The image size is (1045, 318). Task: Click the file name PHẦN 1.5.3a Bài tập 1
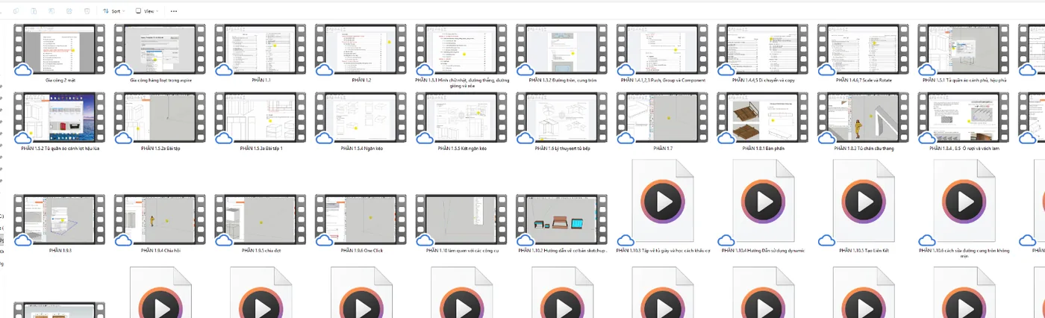260,149
